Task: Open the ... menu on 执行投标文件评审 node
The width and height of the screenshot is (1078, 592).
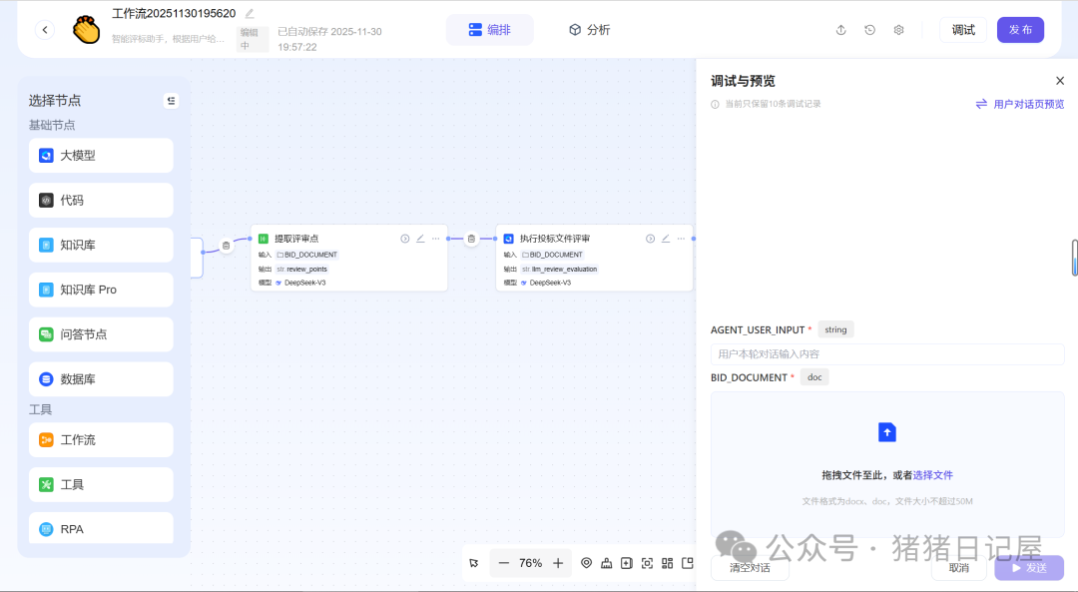Action: 681,238
